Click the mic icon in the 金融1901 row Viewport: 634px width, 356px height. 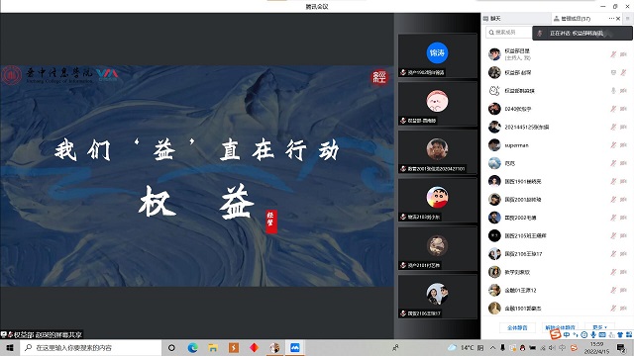point(613,309)
